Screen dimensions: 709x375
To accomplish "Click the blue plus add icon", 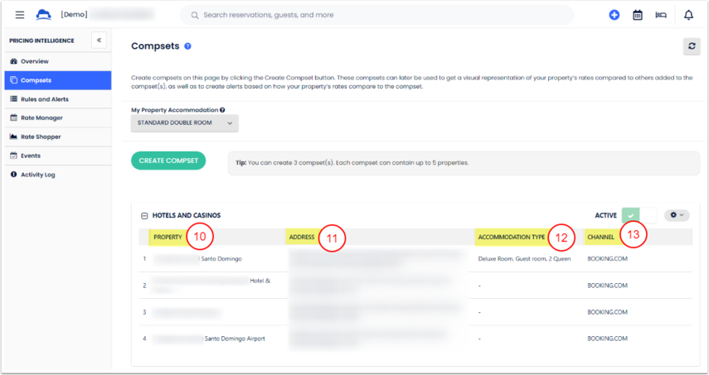I will (614, 15).
